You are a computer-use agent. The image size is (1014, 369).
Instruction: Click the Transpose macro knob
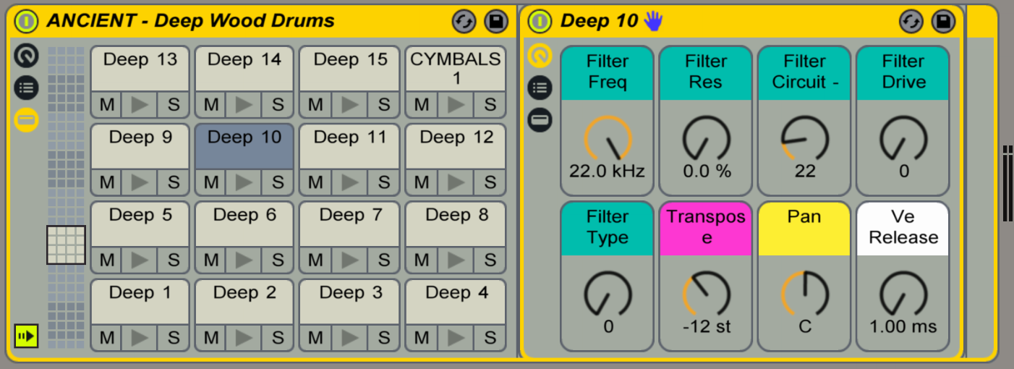point(706,294)
